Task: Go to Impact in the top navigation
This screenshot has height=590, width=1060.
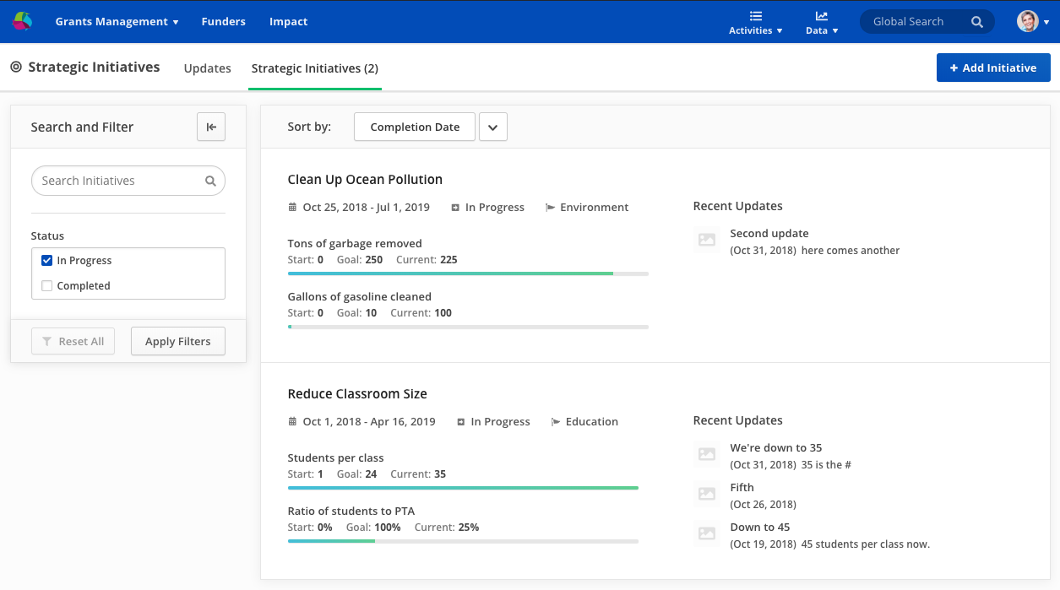Action: [x=288, y=22]
